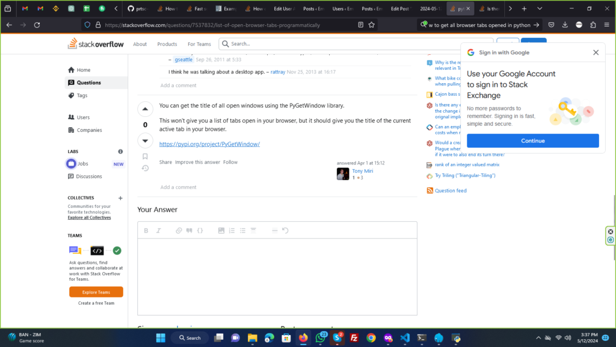Screen dimensions: 616x347
Task: Click the undo icon in editor toolbar
Action: pos(285,230)
